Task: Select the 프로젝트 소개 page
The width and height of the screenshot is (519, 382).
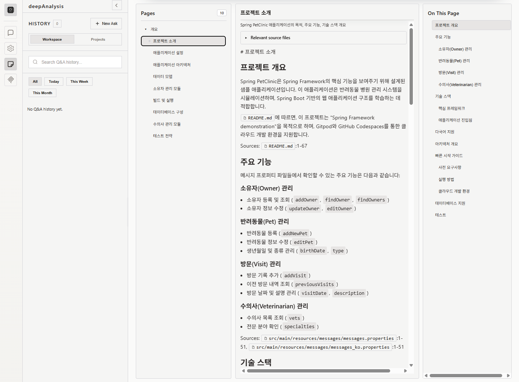Action: click(183, 41)
